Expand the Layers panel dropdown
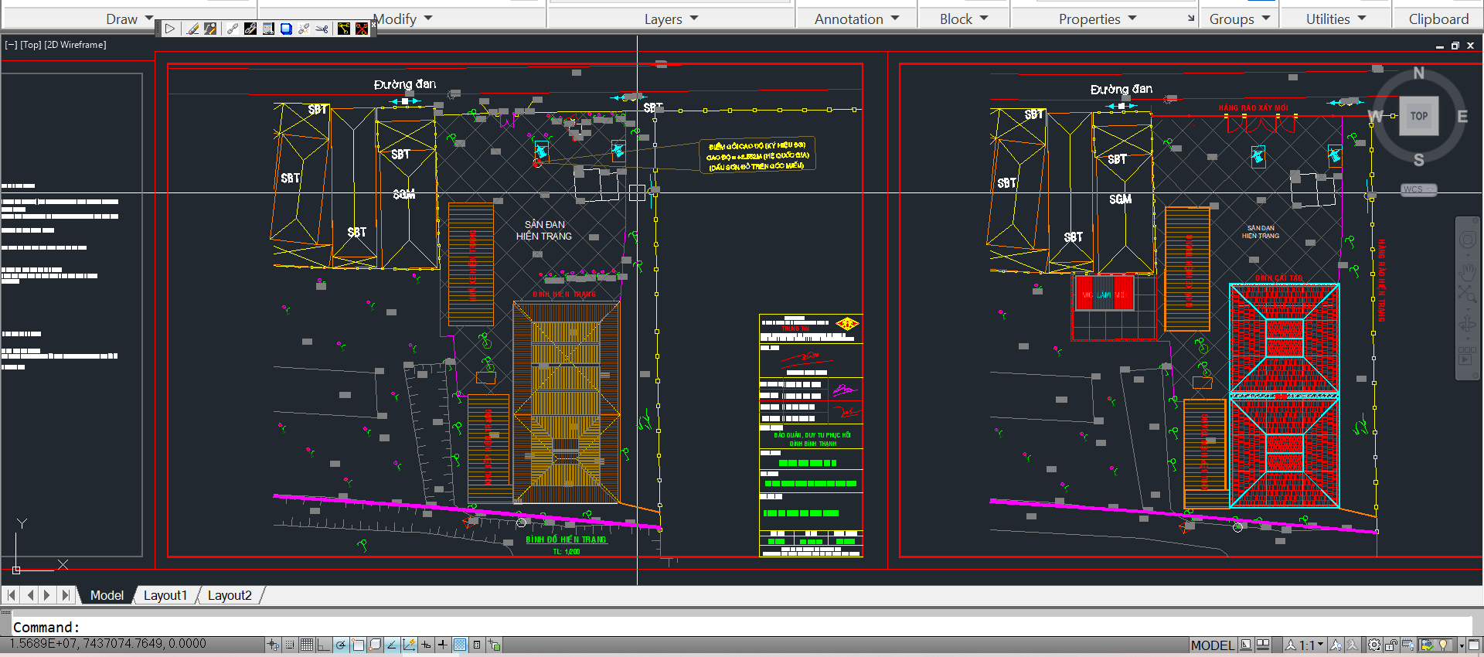The width and height of the screenshot is (1484, 657). 693,18
